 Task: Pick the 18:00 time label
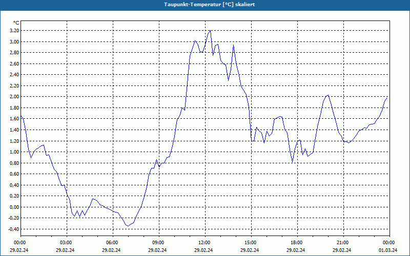pos(297,243)
